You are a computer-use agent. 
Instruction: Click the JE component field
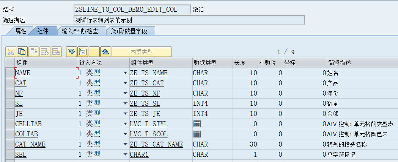pos(46,114)
